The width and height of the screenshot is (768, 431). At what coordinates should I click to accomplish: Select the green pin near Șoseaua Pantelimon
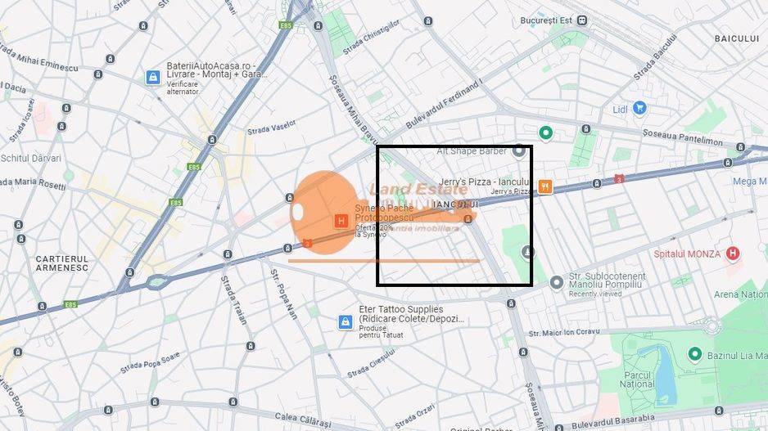[545, 132]
